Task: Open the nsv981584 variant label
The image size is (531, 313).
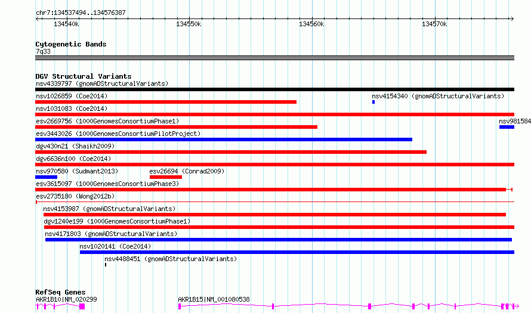Action: click(x=515, y=121)
